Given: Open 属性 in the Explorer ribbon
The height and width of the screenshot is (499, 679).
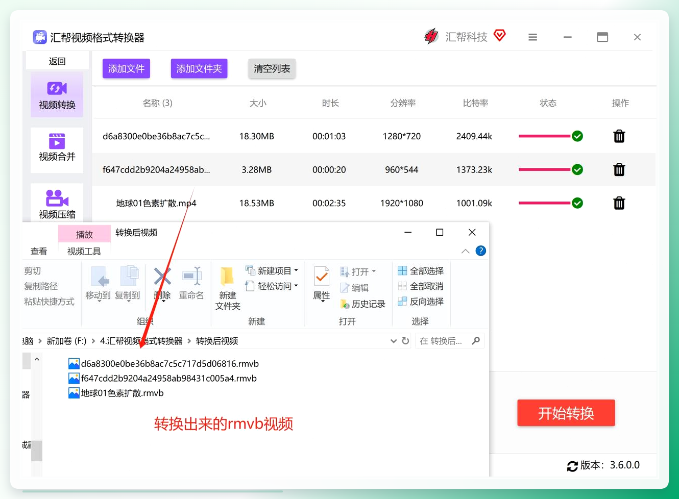Looking at the screenshot, I should [x=322, y=284].
